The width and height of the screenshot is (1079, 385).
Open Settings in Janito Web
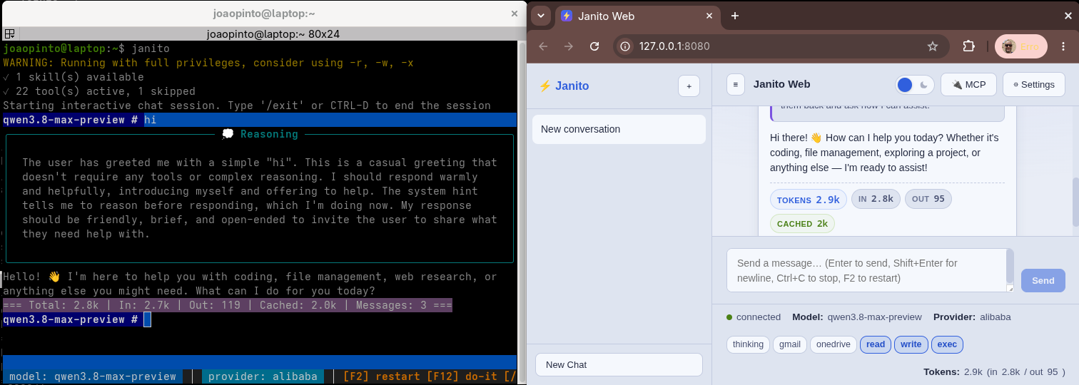coord(1033,84)
